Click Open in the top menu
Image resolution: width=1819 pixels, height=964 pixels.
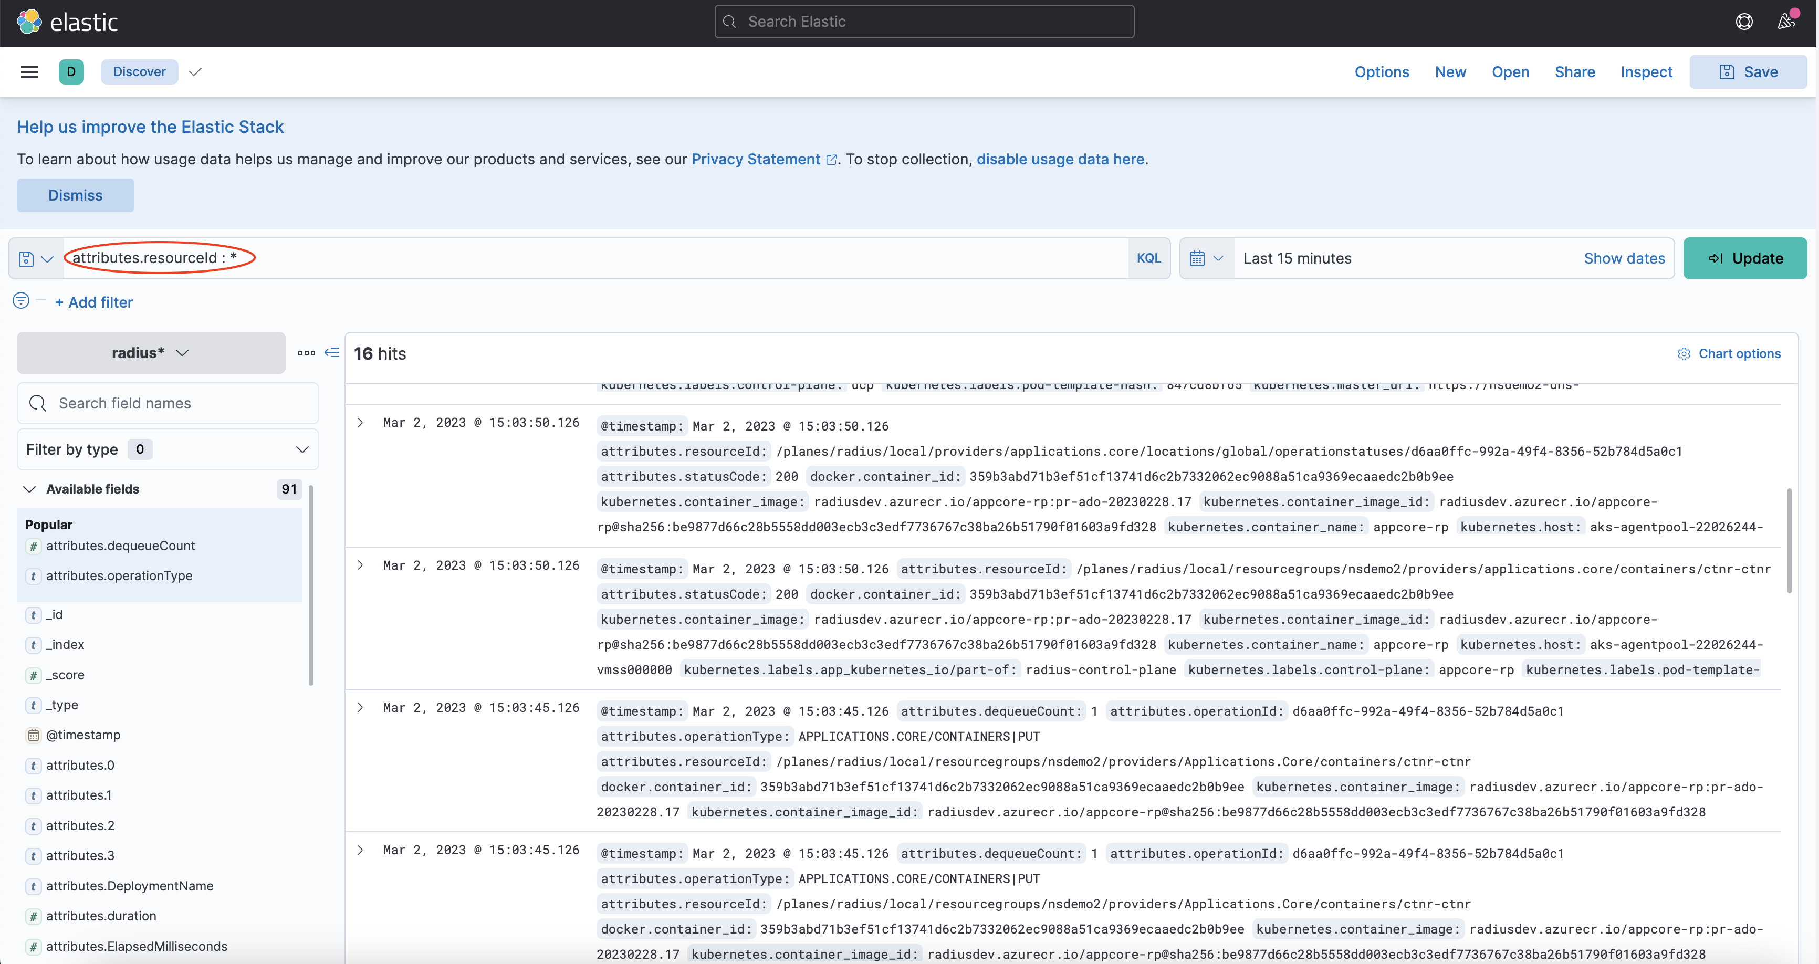click(1510, 72)
